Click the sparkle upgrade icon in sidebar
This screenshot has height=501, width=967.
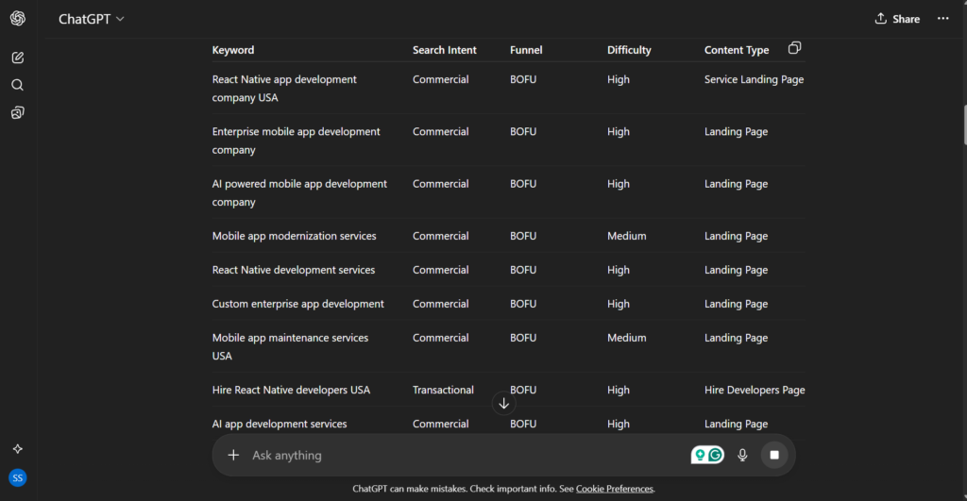coord(17,448)
